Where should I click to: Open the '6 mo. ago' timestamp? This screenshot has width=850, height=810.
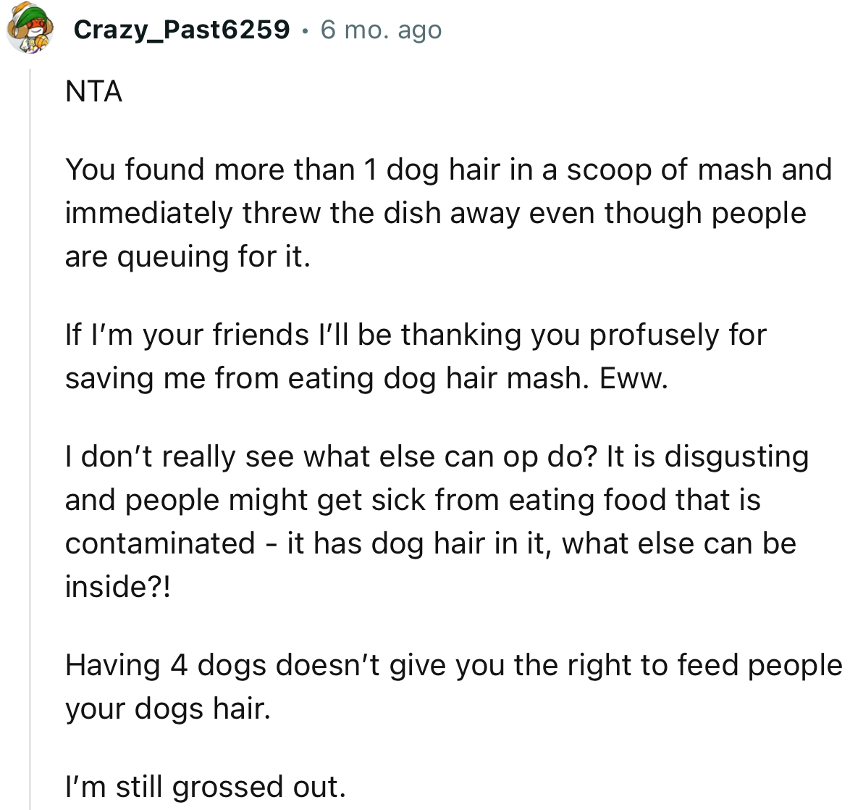click(x=380, y=30)
